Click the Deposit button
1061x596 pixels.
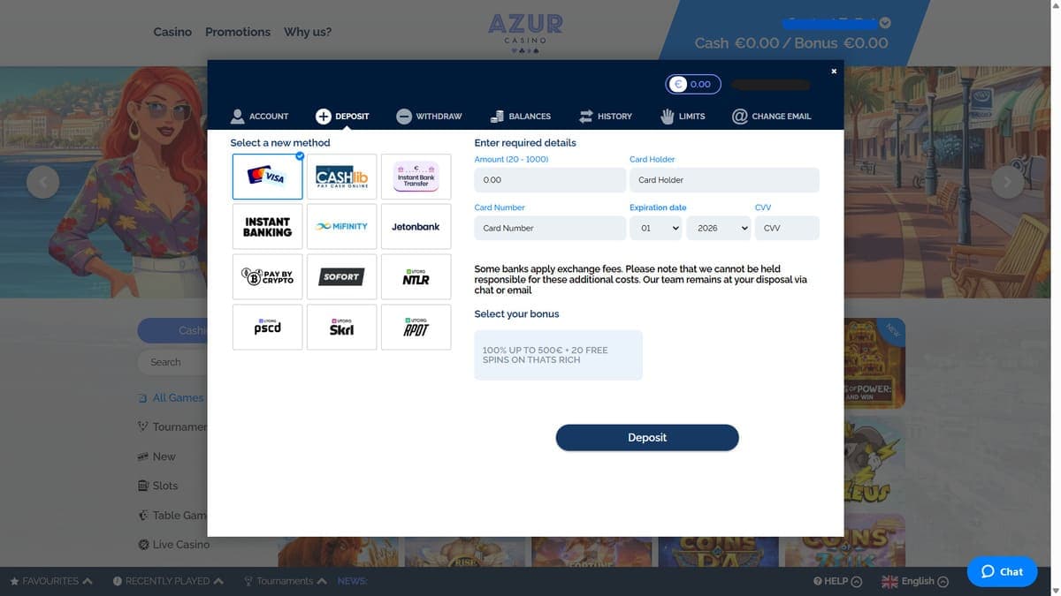point(647,438)
